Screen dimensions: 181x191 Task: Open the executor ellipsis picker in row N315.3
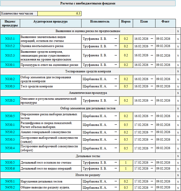[116, 55]
